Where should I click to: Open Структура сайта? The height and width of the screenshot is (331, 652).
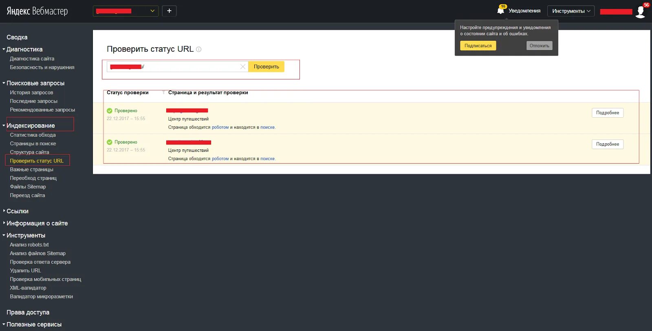pos(29,152)
